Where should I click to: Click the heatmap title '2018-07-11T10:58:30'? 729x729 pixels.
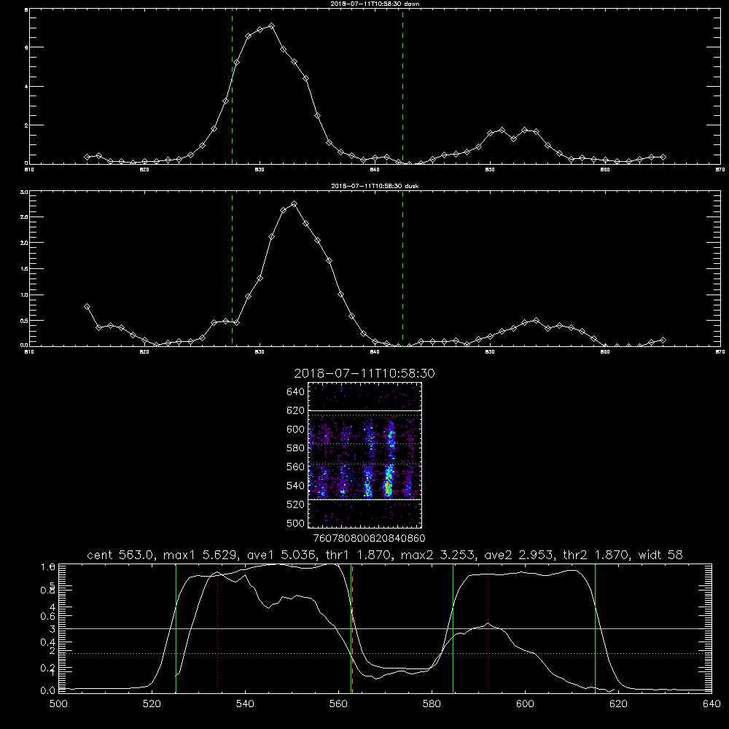[x=364, y=373]
